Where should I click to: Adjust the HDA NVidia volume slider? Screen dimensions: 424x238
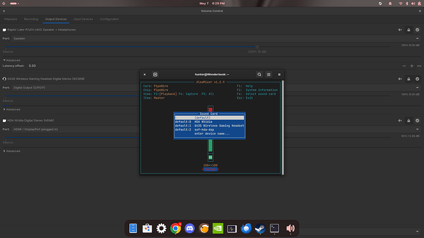pos(197,137)
